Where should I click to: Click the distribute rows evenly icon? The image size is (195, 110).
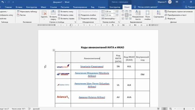pos(117,12)
